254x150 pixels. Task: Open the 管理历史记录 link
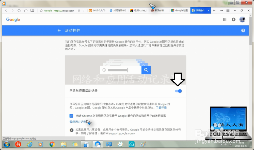[78, 122]
